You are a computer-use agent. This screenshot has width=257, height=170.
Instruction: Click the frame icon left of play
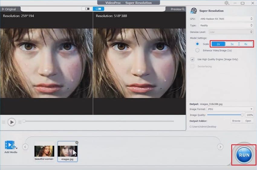pyautogui.click(x=4, y=122)
